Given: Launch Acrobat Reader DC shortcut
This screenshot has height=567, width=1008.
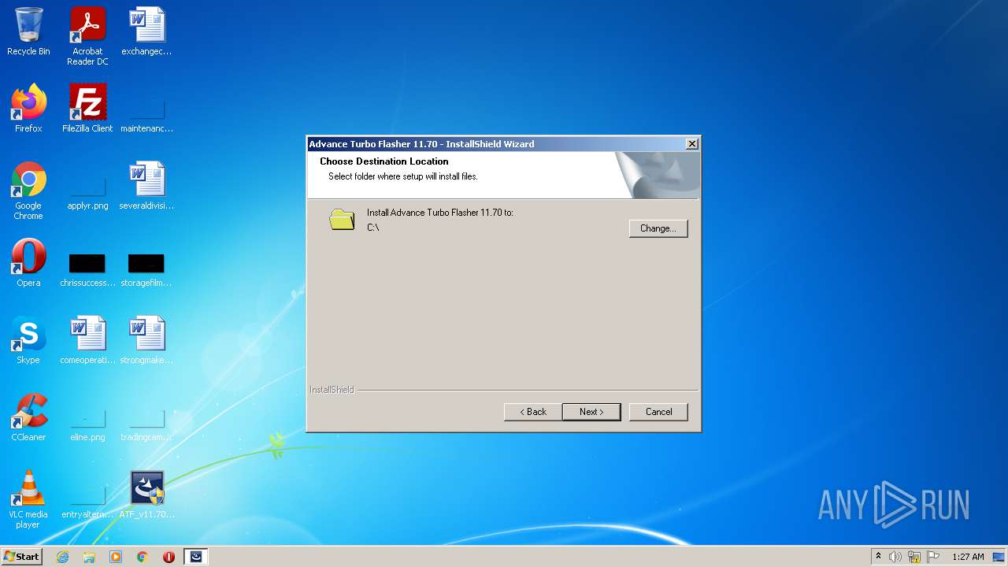Looking at the screenshot, I should [x=87, y=36].
